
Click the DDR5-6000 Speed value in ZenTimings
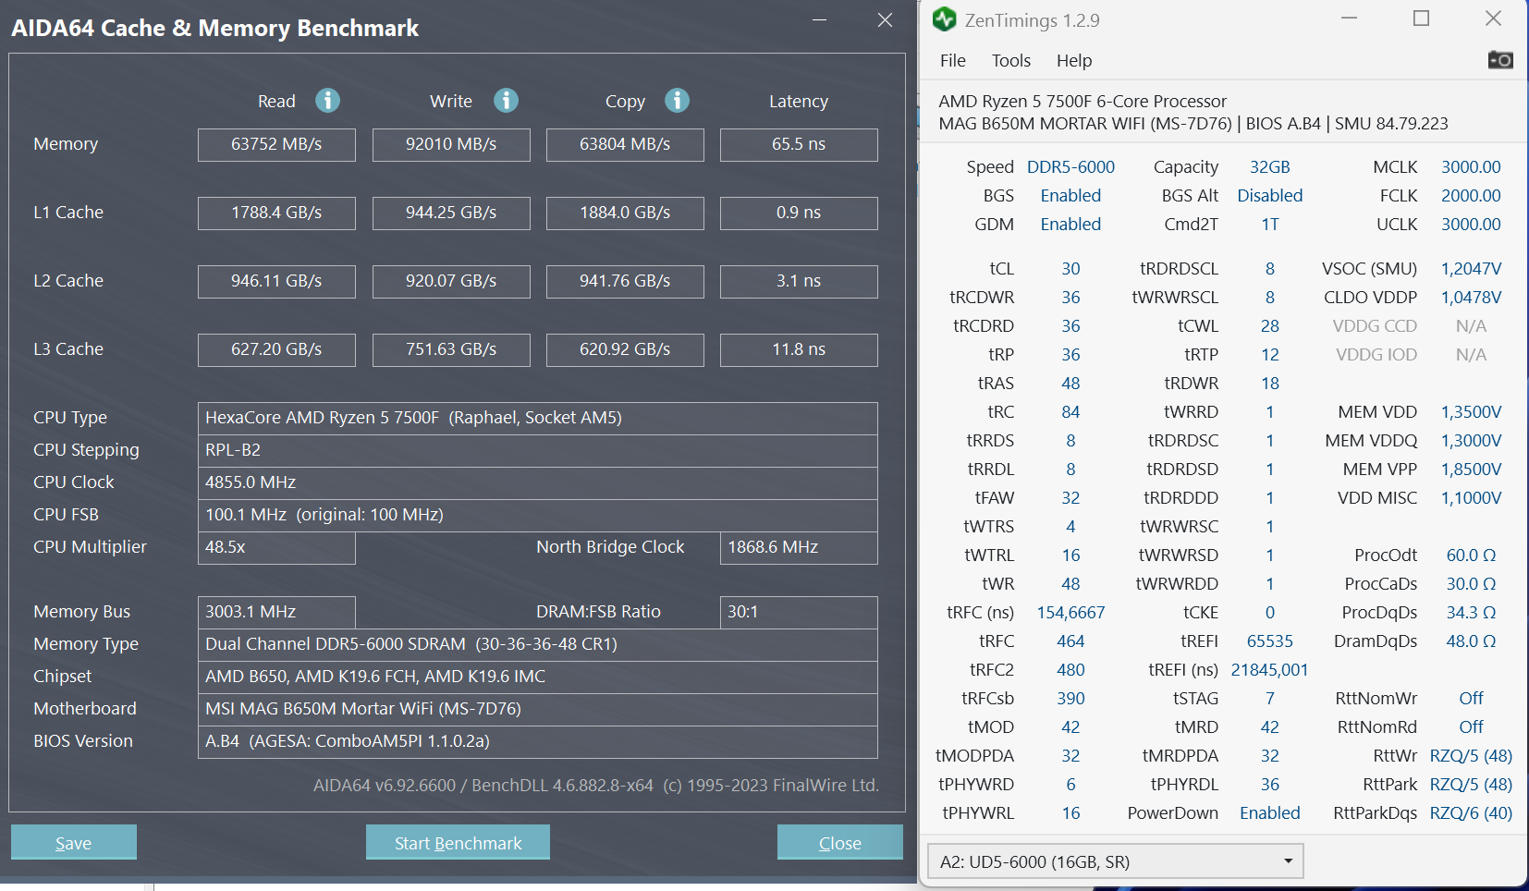[1070, 167]
